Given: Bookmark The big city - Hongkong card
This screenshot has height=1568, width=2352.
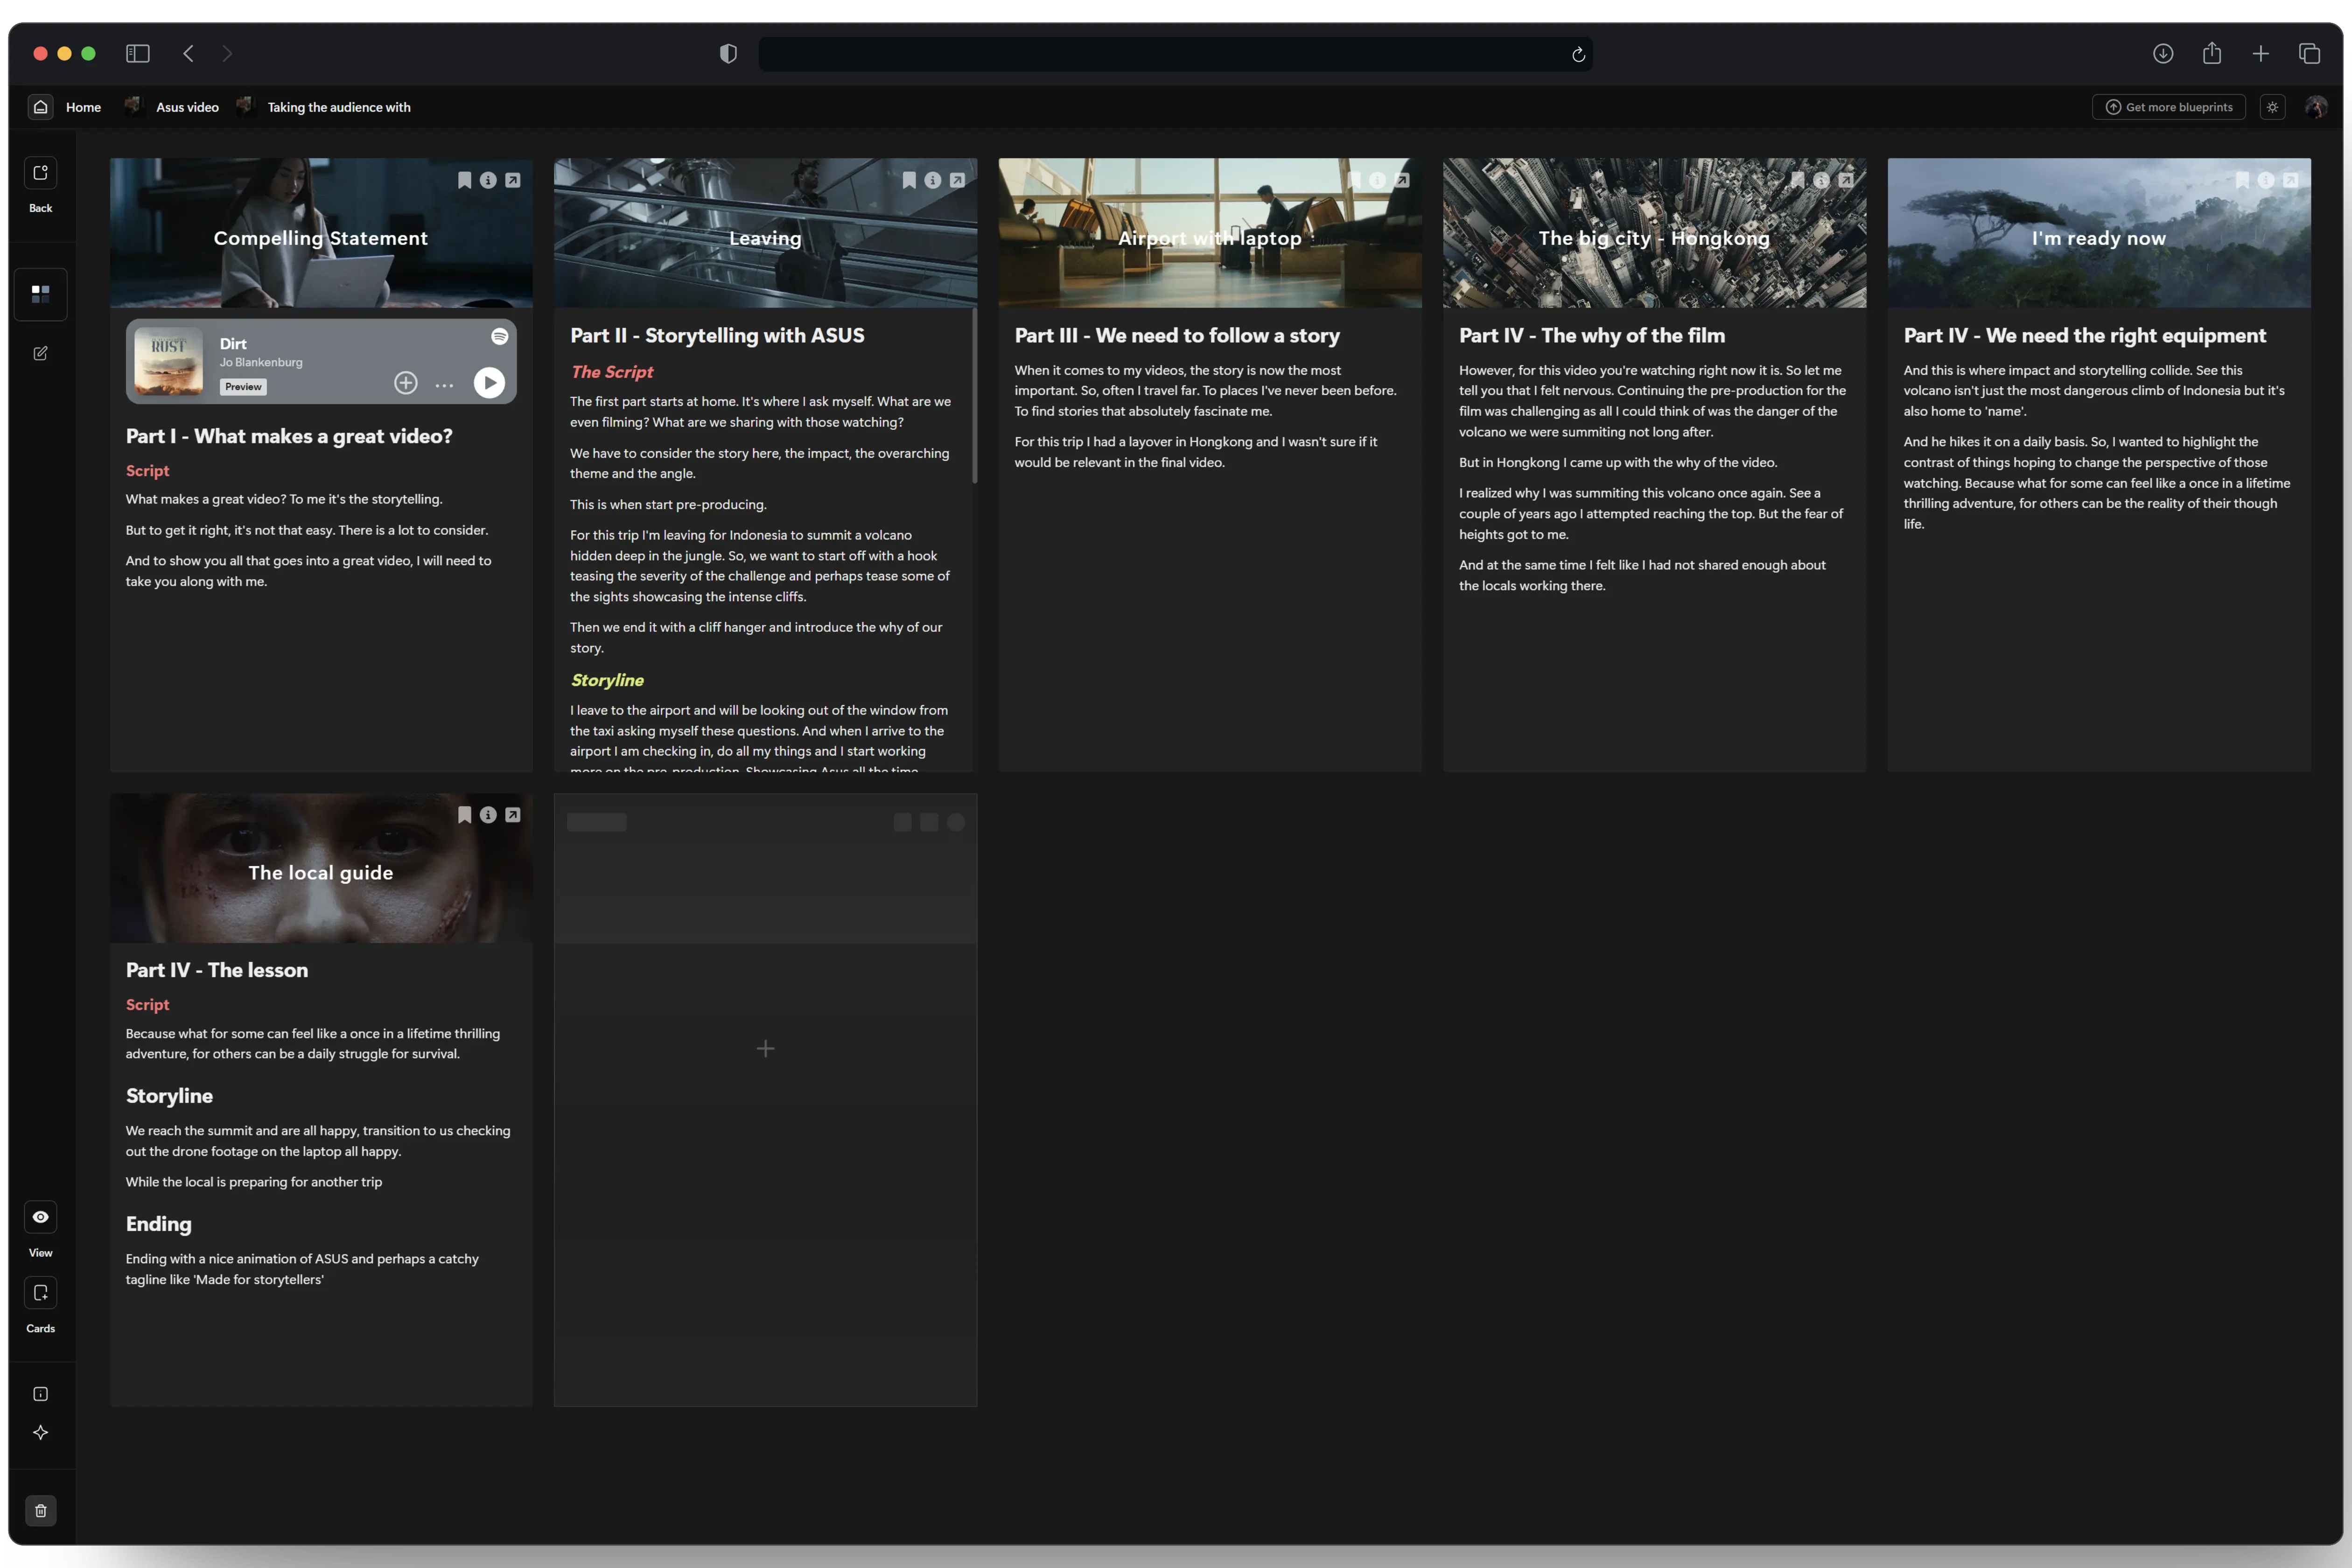Looking at the screenshot, I should pyautogui.click(x=1798, y=180).
